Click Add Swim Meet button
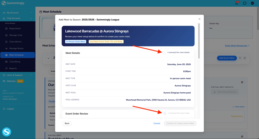This screenshot has width=259, height=139. 227,58
